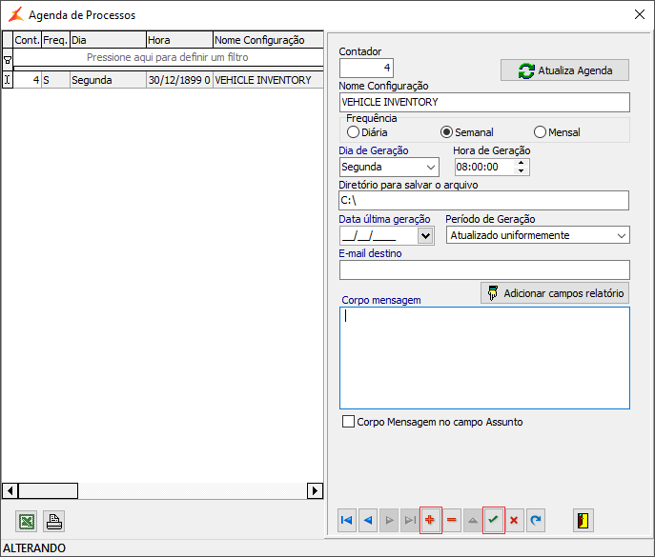655x557 pixels.
Task: Go to previous record arrow
Action: 368,520
